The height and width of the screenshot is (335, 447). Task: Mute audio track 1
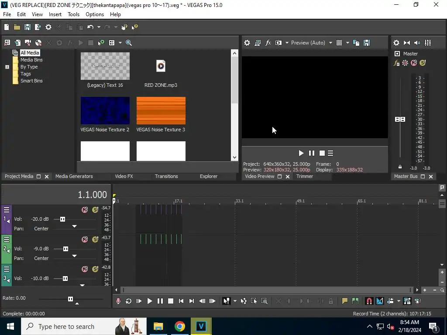pos(85,210)
